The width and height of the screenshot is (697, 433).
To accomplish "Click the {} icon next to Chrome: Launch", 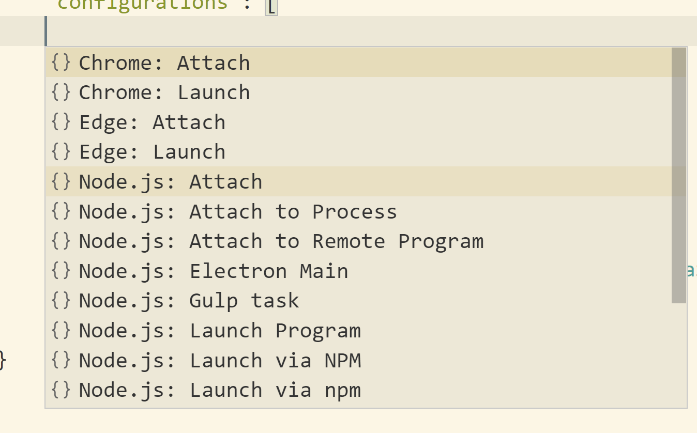I will click(x=60, y=92).
